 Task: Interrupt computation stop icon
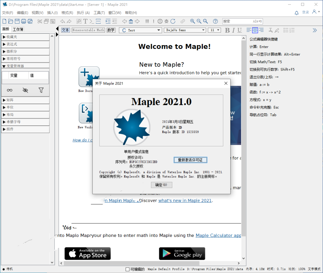pyautogui.click(x=160, y=21)
